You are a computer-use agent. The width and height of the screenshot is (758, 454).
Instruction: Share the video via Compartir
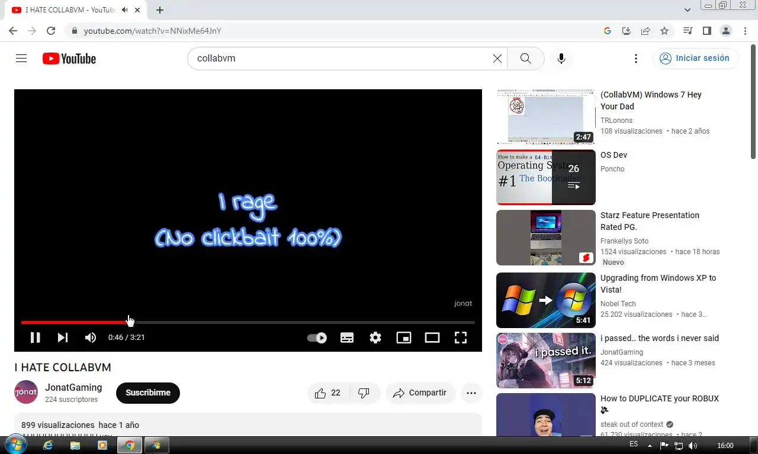coord(420,393)
